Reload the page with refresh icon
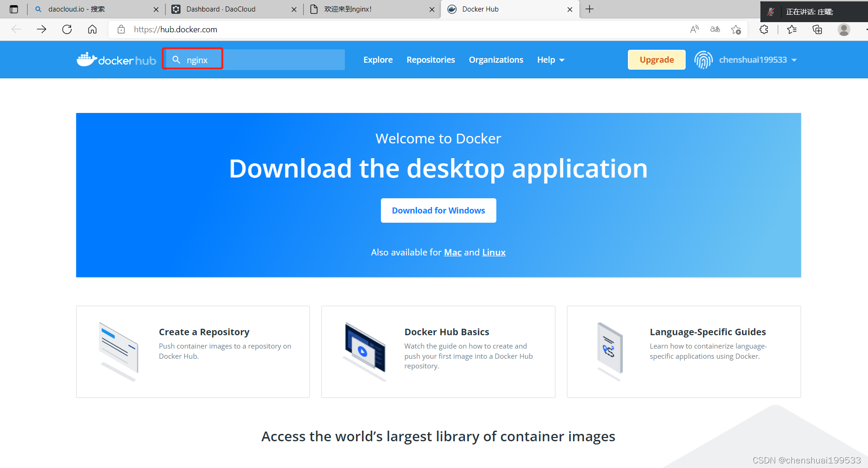 (67, 30)
